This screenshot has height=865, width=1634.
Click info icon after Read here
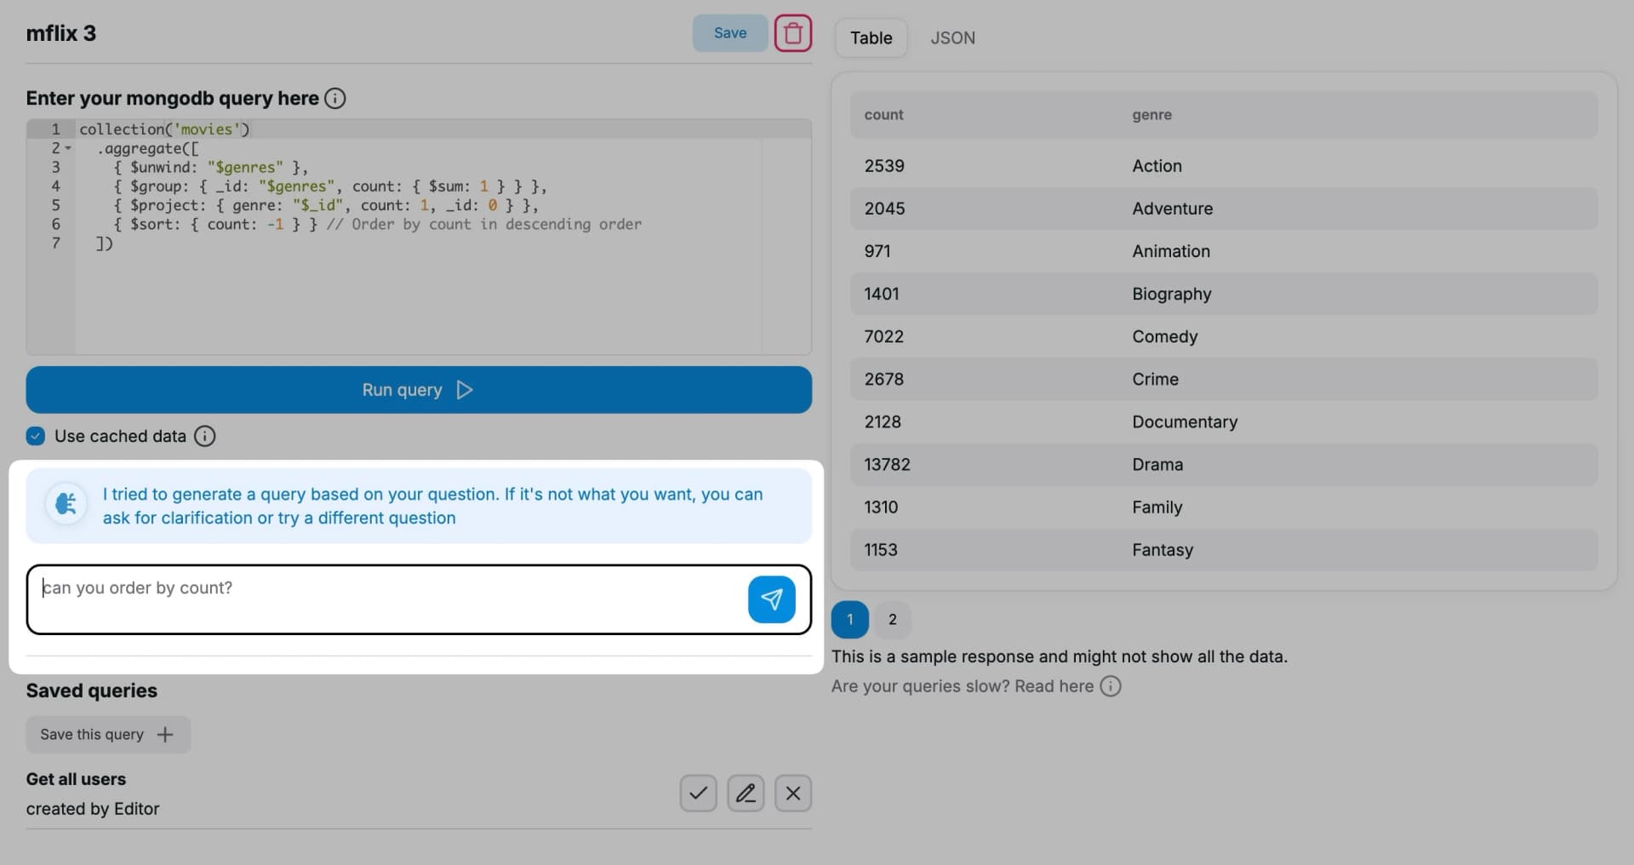click(x=1111, y=686)
